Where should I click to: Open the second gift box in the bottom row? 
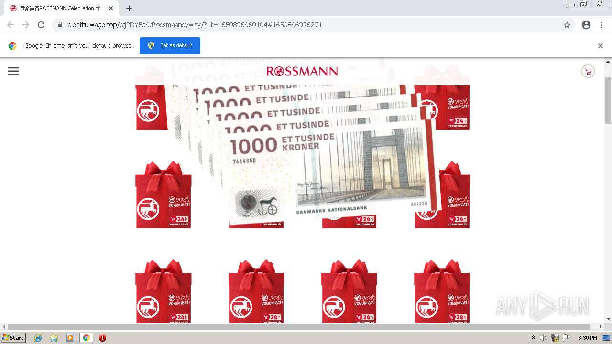[x=256, y=291]
